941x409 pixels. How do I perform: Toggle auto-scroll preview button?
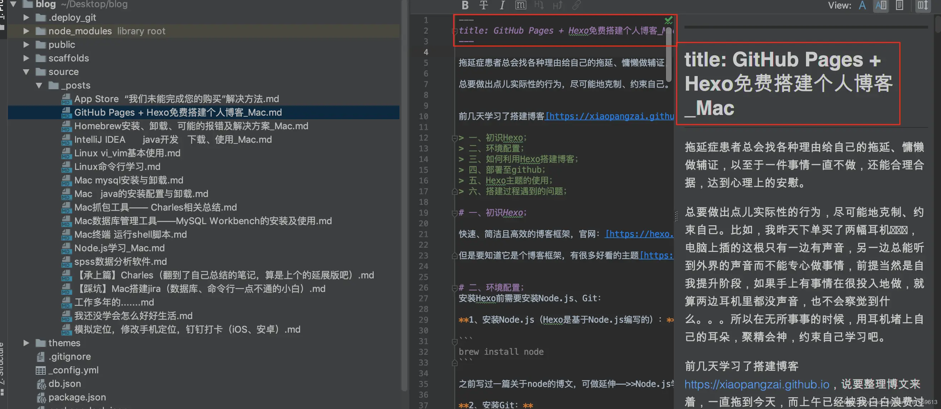click(923, 5)
